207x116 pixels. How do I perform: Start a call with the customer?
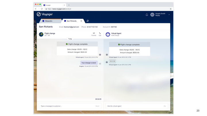pyautogui.click(x=100, y=34)
